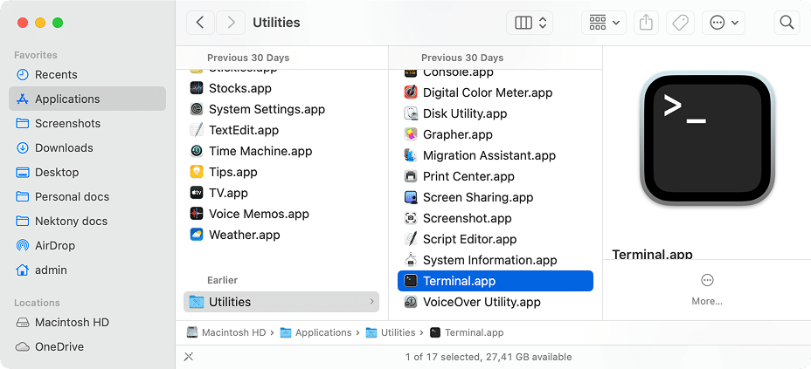811x369 pixels.
Task: Click the TextEdit.app icon
Action: click(197, 130)
